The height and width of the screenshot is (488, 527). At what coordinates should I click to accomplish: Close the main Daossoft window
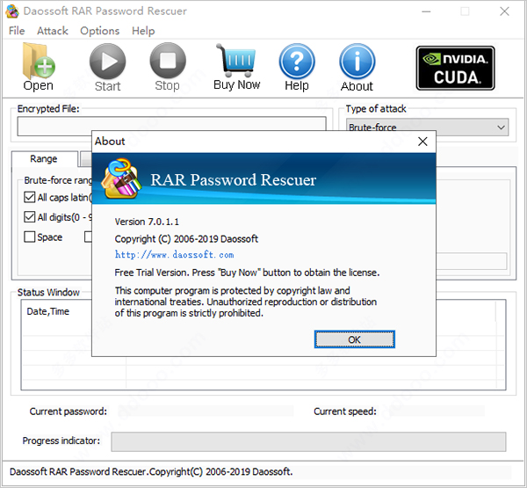pos(504,11)
